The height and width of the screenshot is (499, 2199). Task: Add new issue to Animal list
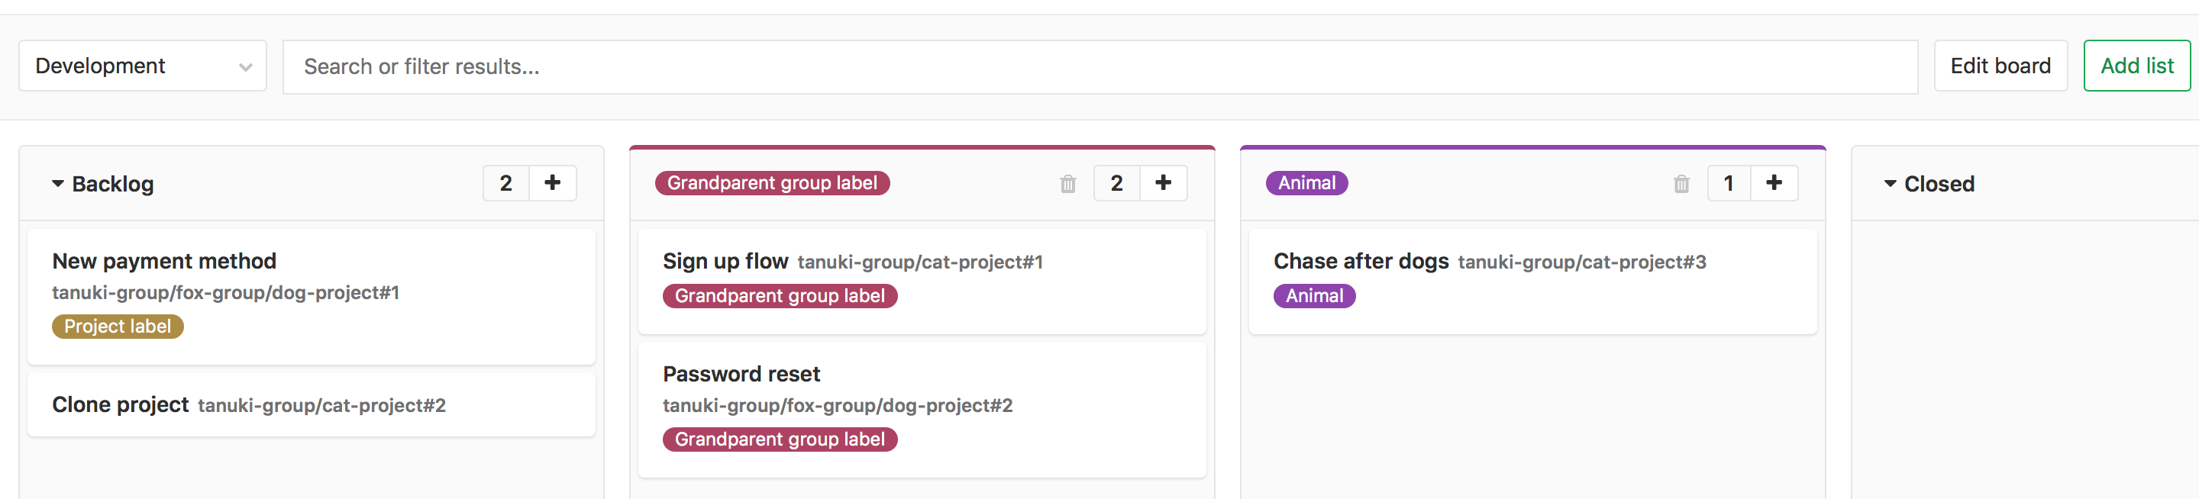point(1773,182)
